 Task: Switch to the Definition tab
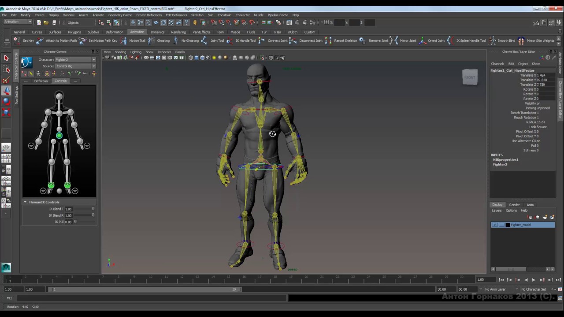click(41, 81)
